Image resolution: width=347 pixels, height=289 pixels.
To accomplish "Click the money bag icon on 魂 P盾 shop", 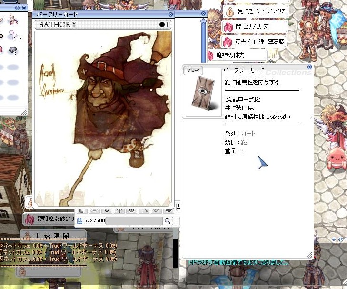I will (x=230, y=12).
